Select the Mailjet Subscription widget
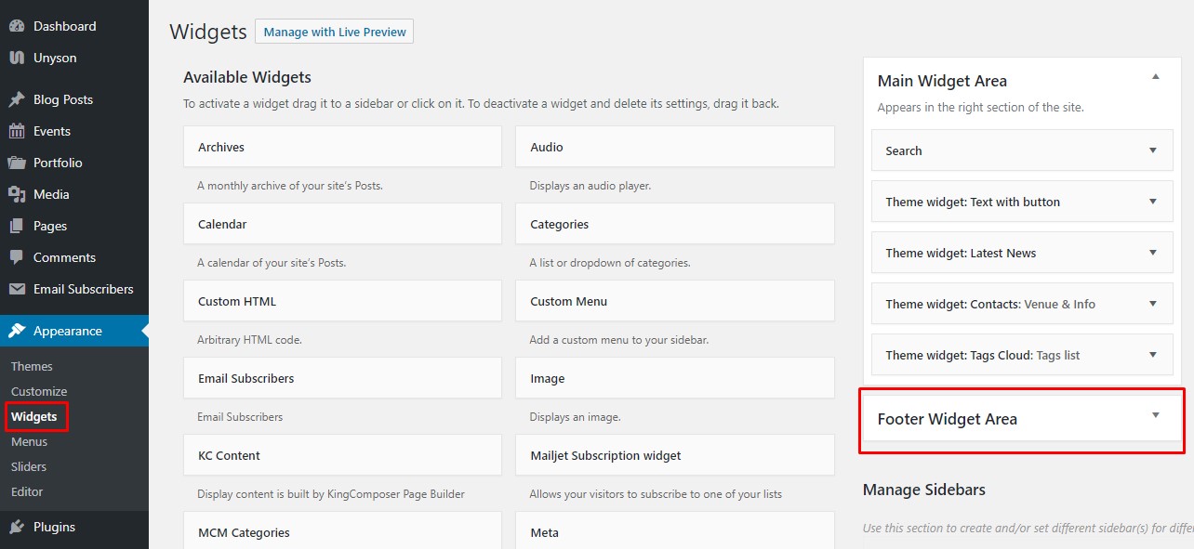The image size is (1194, 549). tap(674, 456)
